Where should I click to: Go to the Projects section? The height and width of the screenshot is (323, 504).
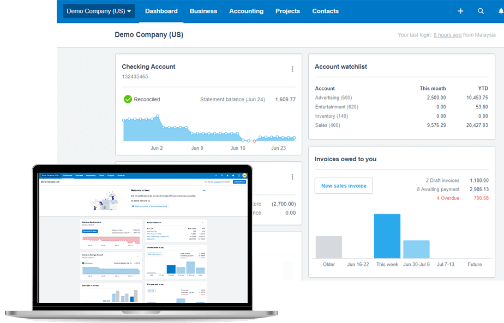point(287,11)
